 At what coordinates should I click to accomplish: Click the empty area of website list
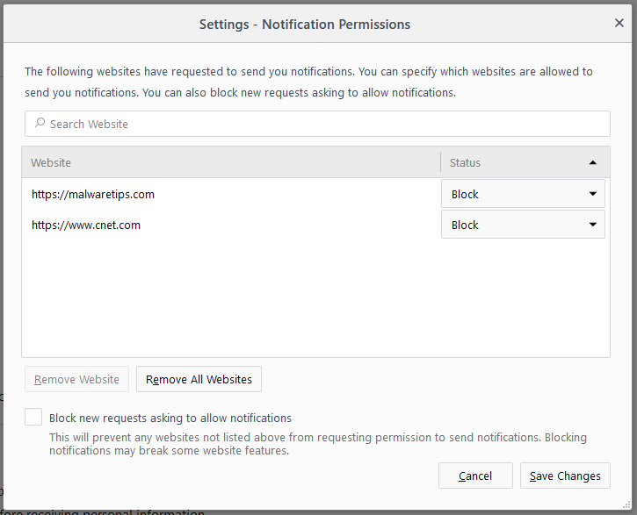pyautogui.click(x=315, y=298)
